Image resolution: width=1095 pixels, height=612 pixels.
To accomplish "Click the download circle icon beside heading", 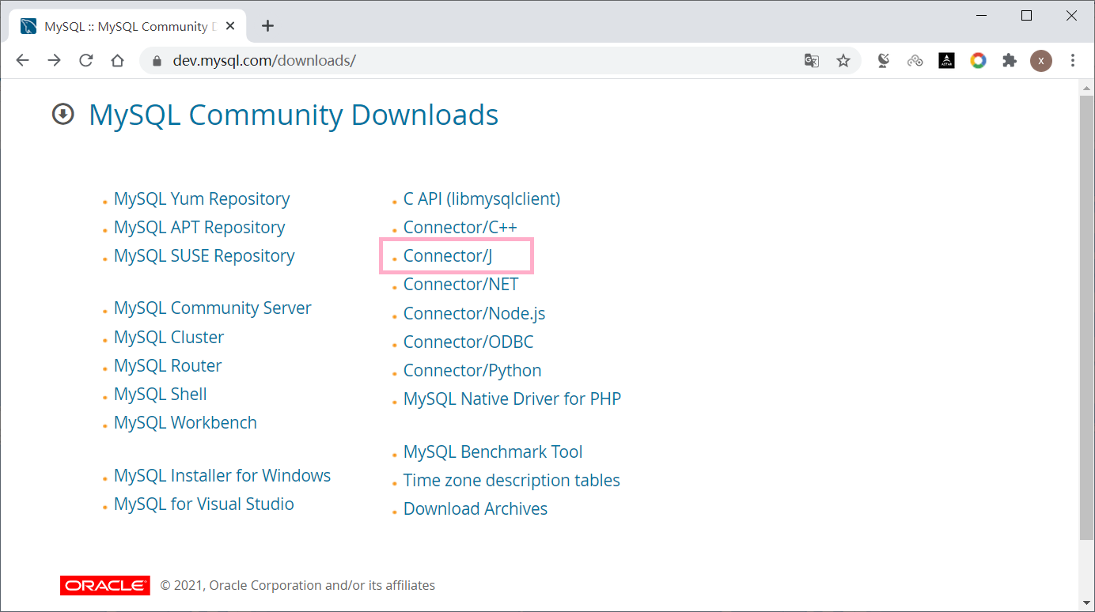I will 63,115.
